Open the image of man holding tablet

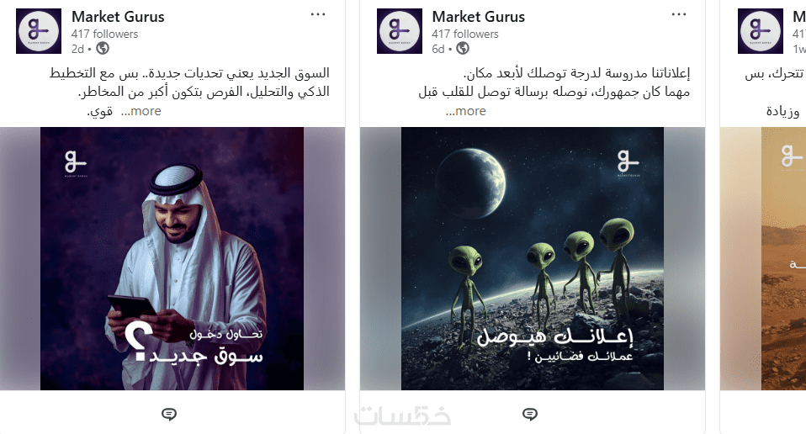[172, 258]
